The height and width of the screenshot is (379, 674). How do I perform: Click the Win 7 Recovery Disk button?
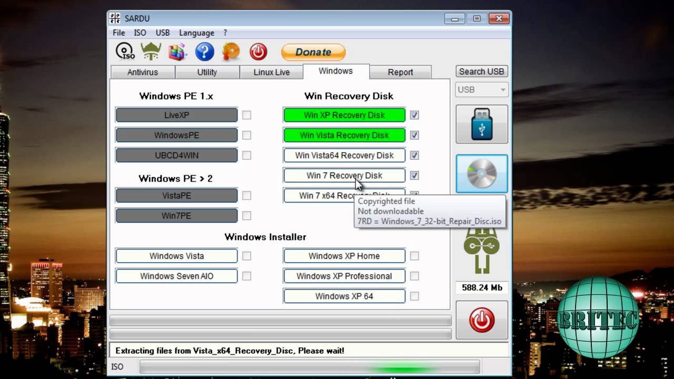pos(344,175)
